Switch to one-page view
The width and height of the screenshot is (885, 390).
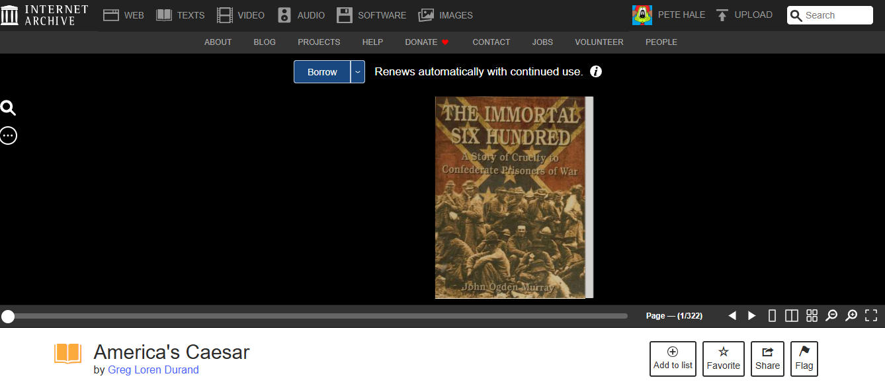pos(772,316)
